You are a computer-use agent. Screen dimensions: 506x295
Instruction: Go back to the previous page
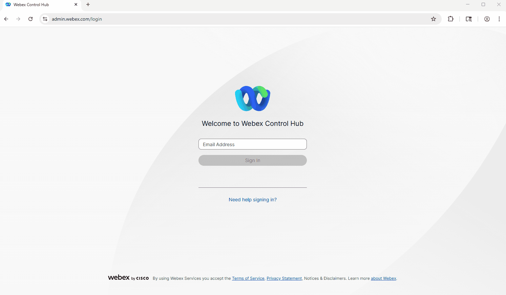[x=6, y=19]
